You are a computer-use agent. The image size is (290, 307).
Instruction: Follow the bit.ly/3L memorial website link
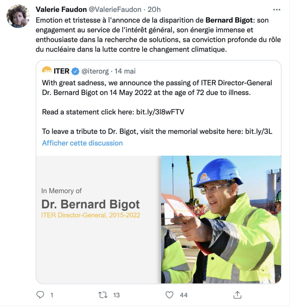click(x=259, y=132)
